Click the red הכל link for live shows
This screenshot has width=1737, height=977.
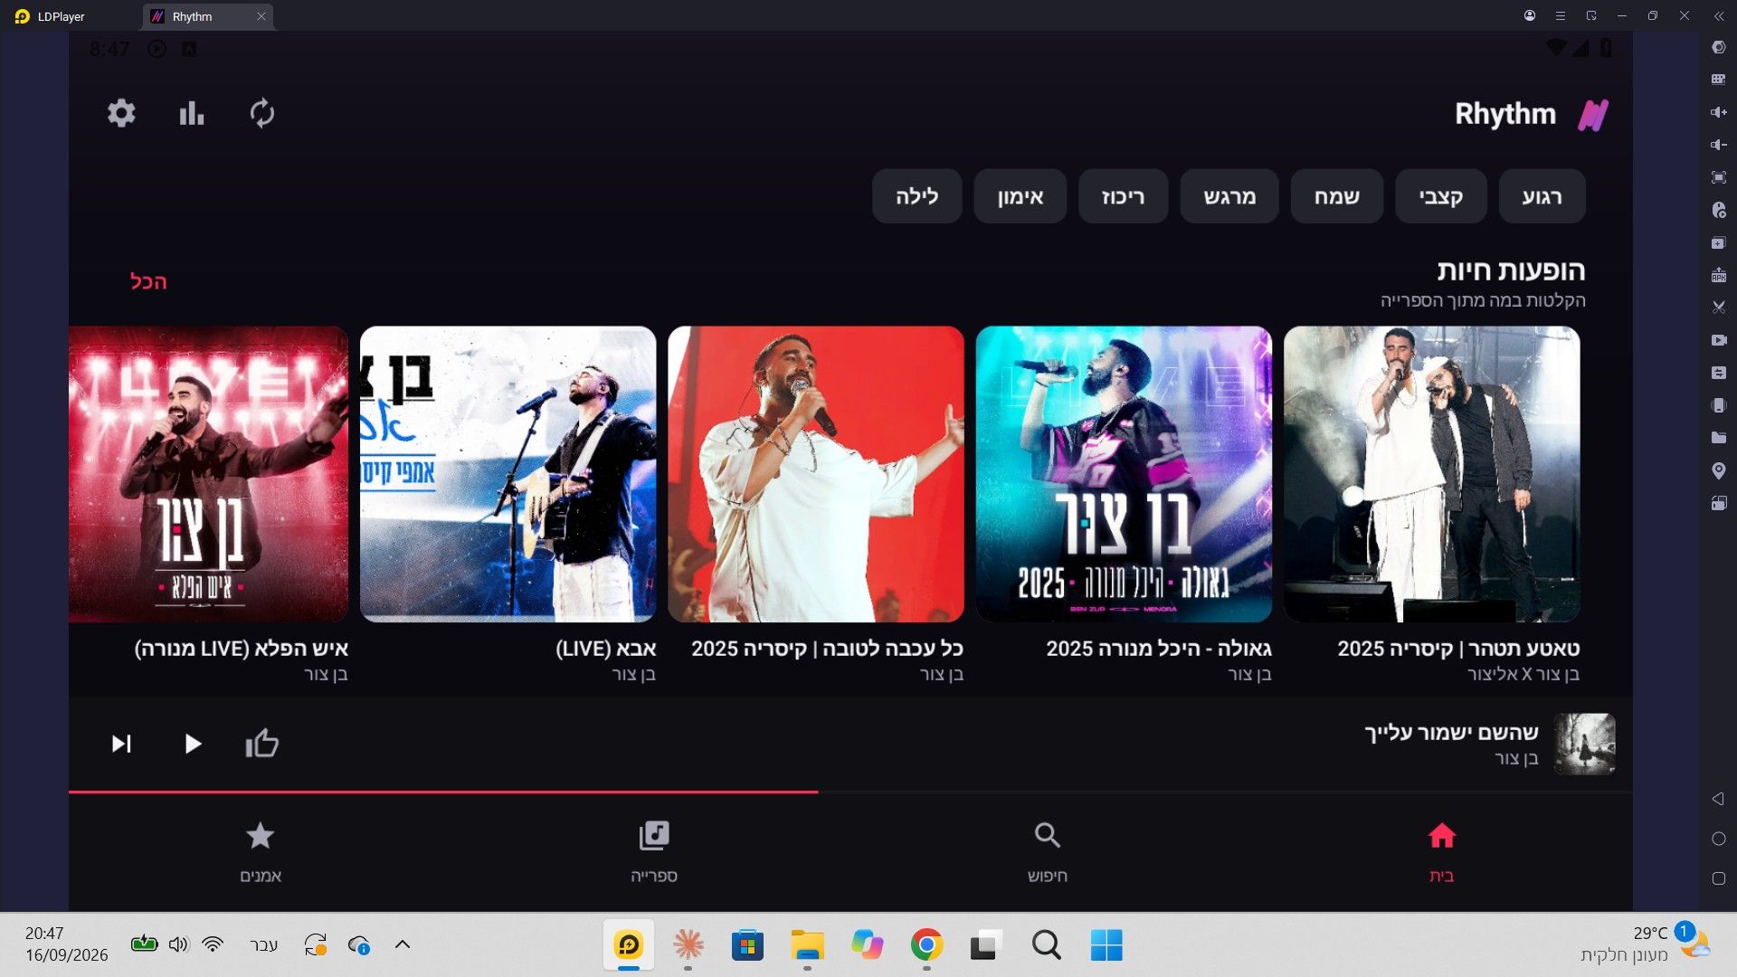point(148,281)
